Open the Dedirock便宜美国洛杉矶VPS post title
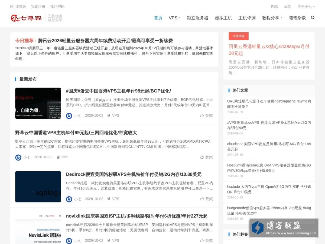The height and width of the screenshot is (244, 325). (x=134, y=175)
